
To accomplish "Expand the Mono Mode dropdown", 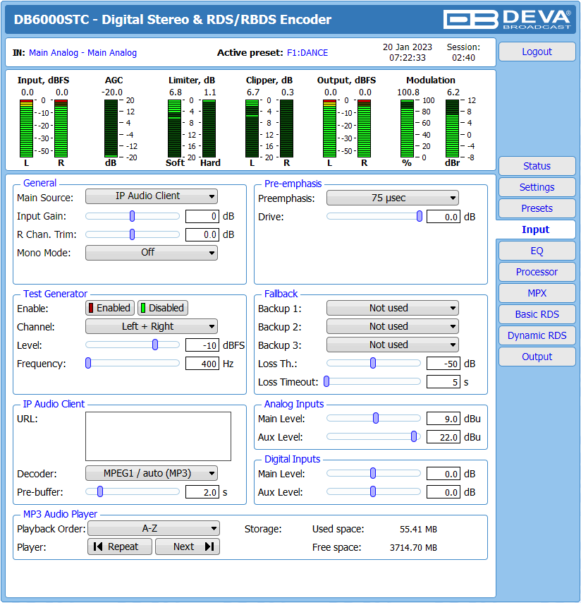I will pos(152,253).
